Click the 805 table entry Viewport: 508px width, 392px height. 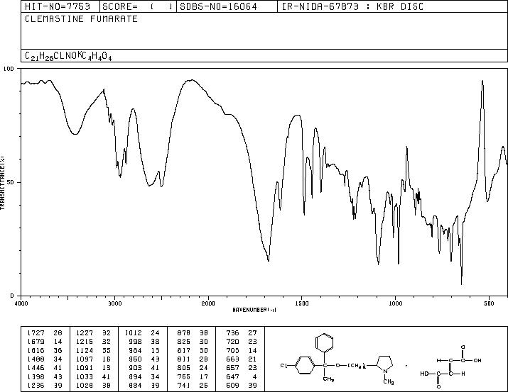(x=193, y=368)
